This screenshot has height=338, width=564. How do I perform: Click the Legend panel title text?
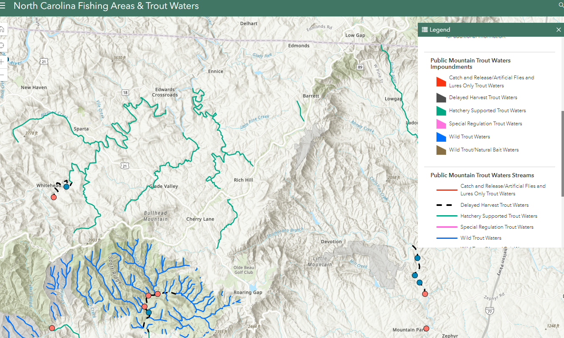(440, 30)
